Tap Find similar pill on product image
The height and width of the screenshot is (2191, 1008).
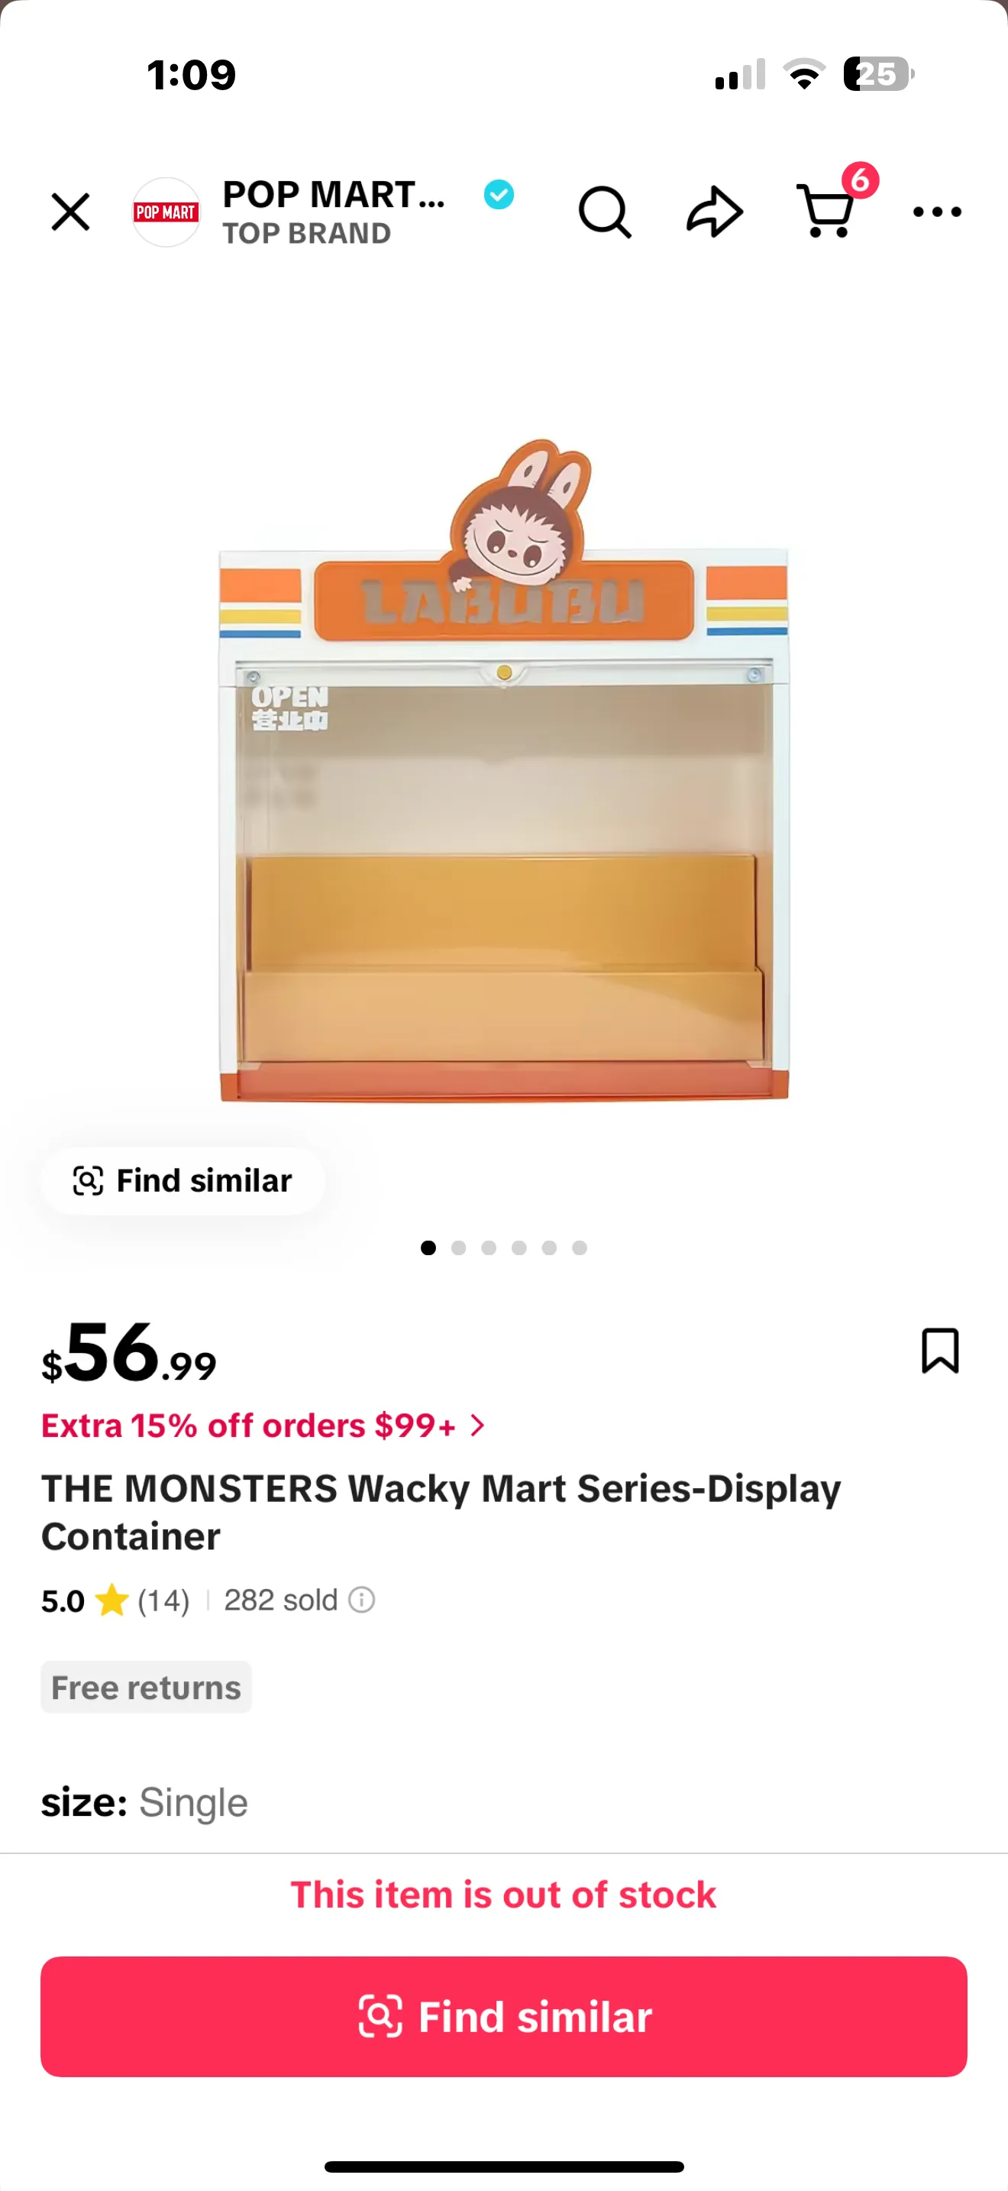[x=183, y=1180]
